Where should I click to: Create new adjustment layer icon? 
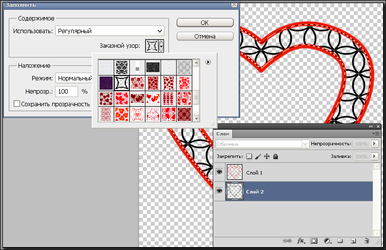pyautogui.click(x=327, y=241)
